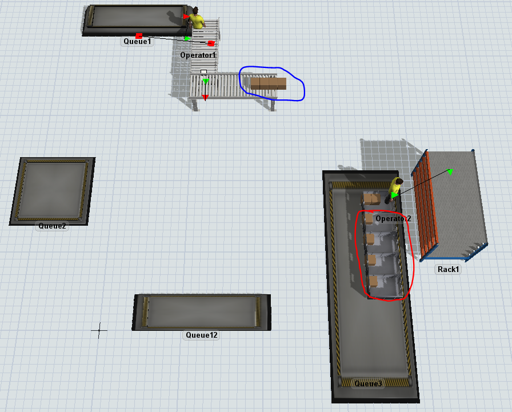Select the Queue2 object
512x412 pixels.
click(x=51, y=190)
